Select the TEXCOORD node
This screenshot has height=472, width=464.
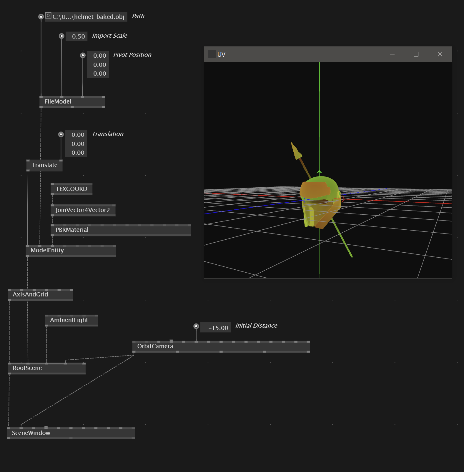click(x=71, y=189)
